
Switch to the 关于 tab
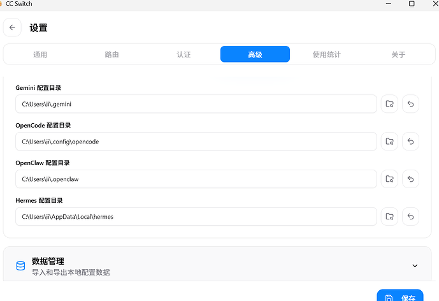(398, 54)
